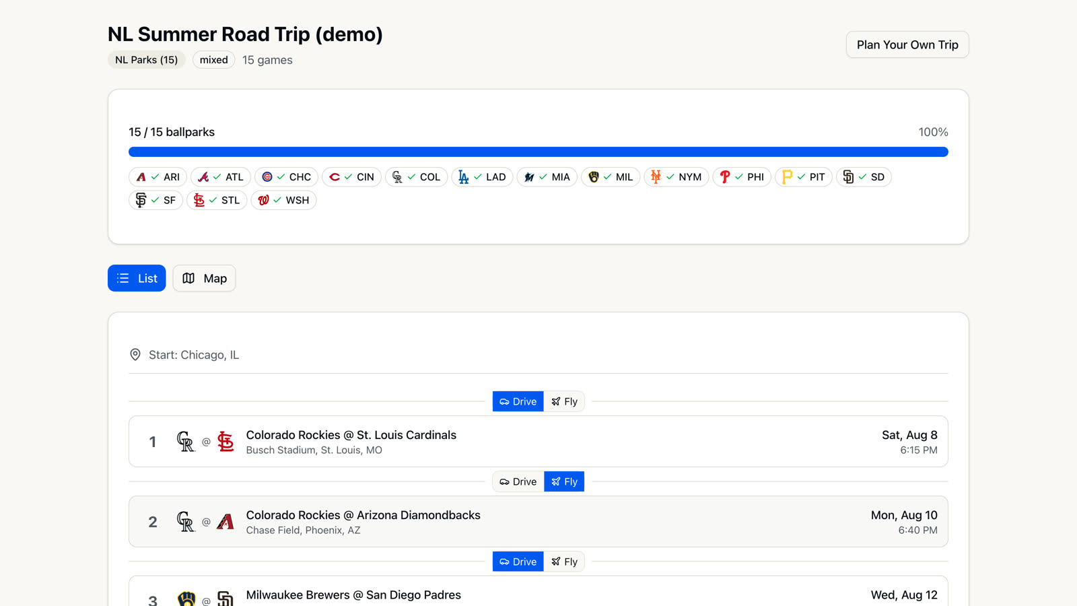
Task: Click Plan Your Own Trip button
Action: (x=907, y=44)
